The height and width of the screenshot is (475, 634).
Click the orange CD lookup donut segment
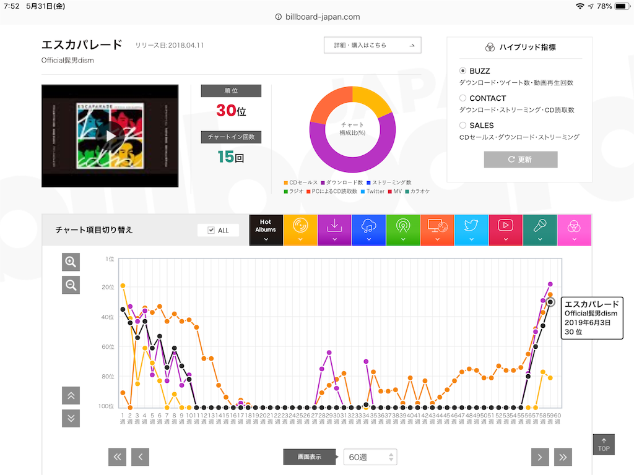329,103
